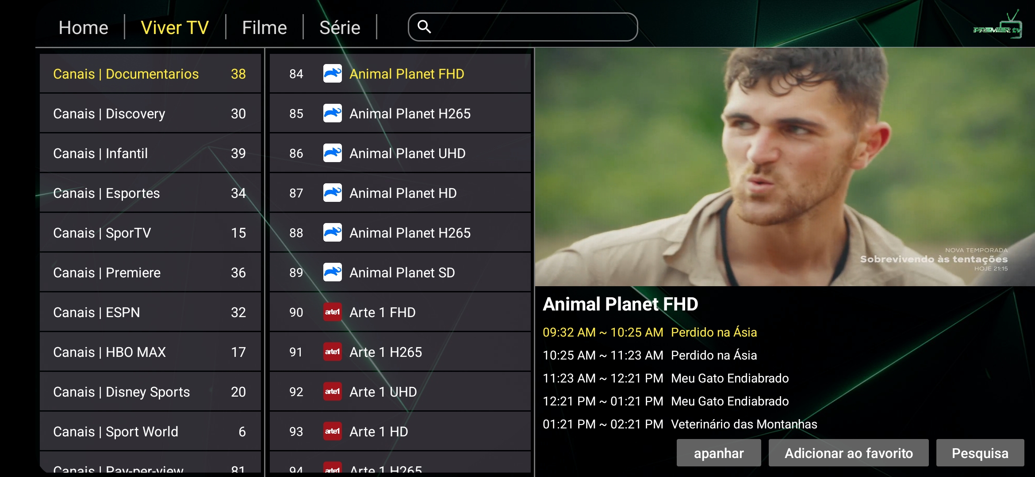Click the Arte 1 HD channel logo
1035x477 pixels.
(332, 432)
